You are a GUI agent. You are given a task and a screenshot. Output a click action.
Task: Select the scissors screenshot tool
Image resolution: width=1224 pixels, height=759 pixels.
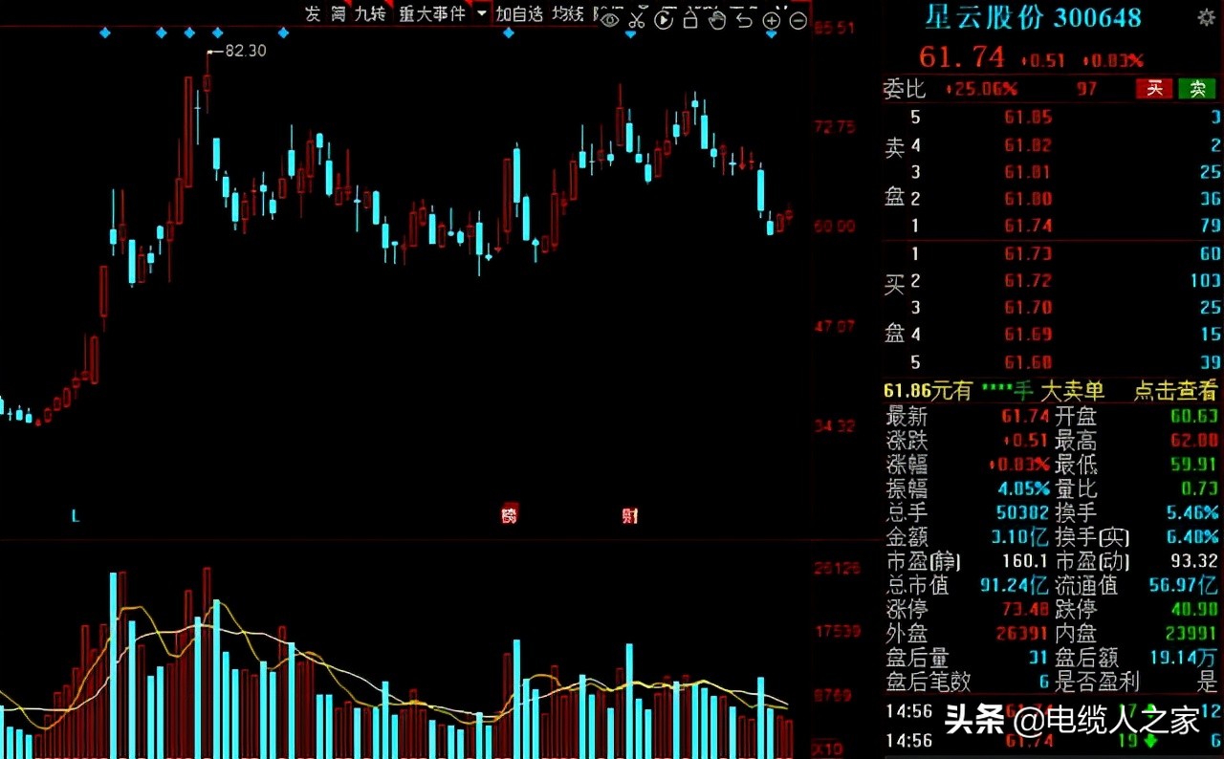tap(637, 19)
